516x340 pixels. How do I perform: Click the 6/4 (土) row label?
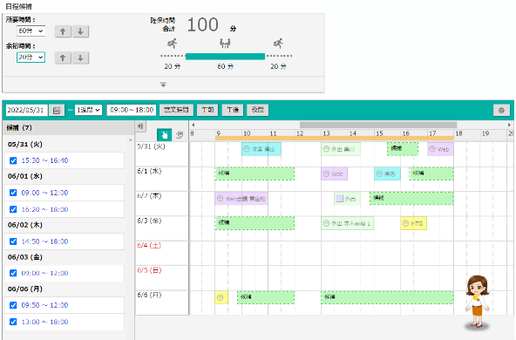(149, 246)
